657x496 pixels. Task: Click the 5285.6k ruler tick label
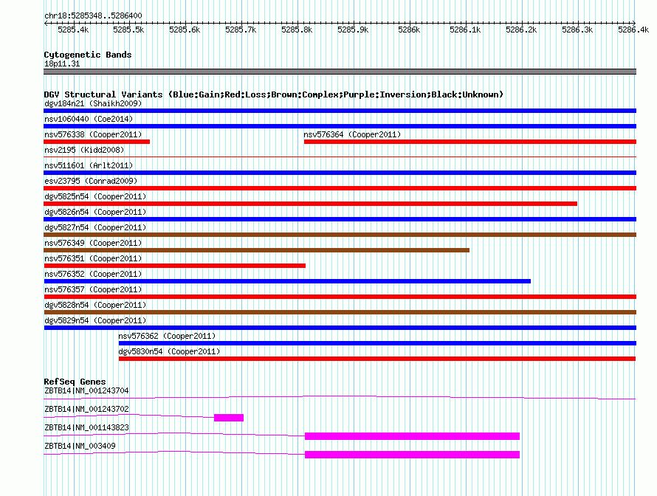coord(185,30)
